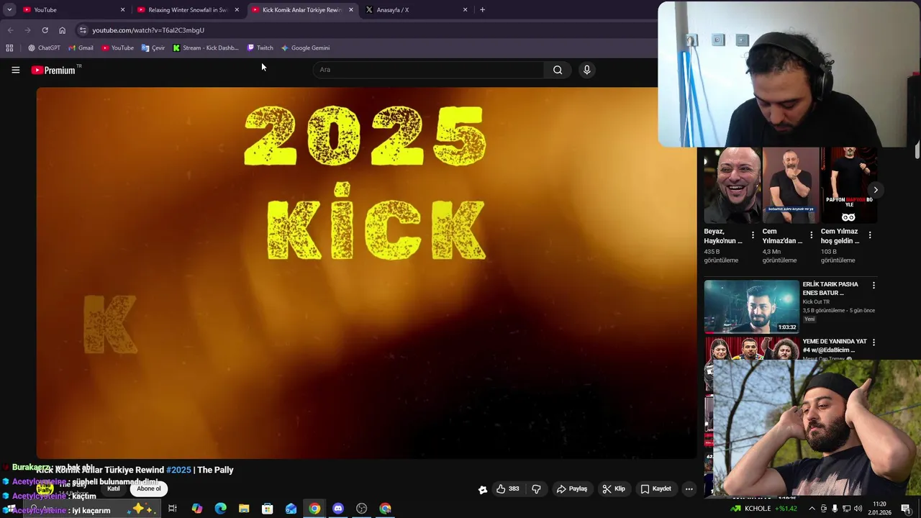Screen dimensions: 921x518
Task: Open the ChatGPT bookmark
Action: (x=44, y=47)
